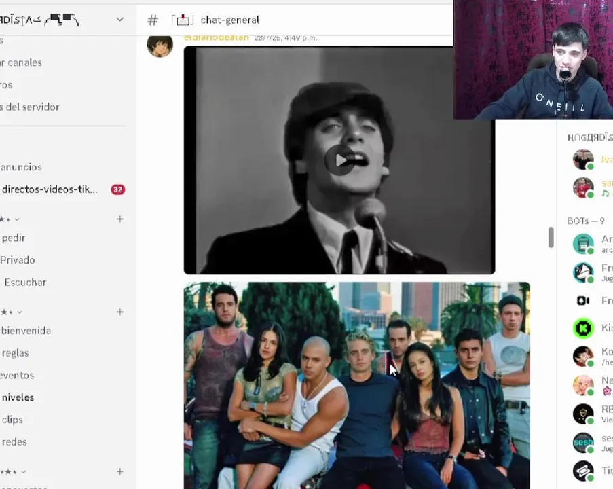The width and height of the screenshot is (613, 489).
Task: Add channel with plus above pedir
Action: coord(120,219)
